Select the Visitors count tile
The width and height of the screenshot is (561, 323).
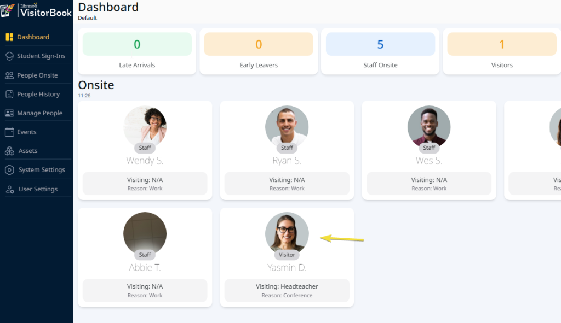click(x=501, y=51)
